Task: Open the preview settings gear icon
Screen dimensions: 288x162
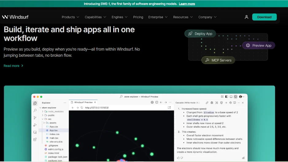Action: pos(152,102)
